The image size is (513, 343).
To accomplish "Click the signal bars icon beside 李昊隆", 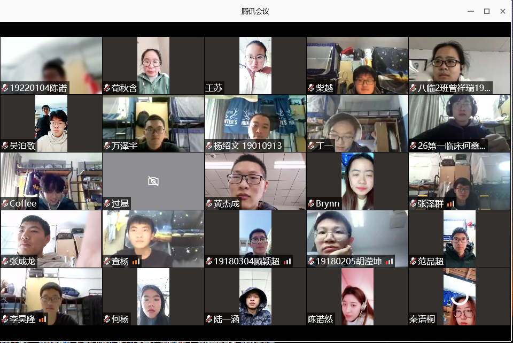I will (x=42, y=319).
